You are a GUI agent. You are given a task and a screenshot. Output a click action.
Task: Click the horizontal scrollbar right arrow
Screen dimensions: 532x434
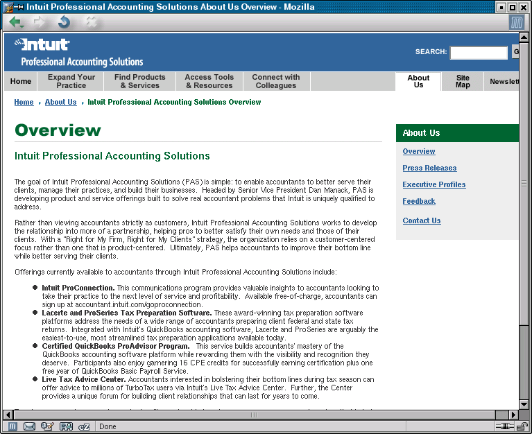point(513,415)
